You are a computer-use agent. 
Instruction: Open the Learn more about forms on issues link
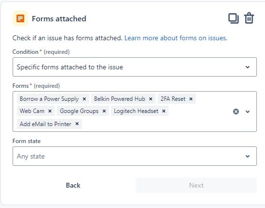(176, 38)
